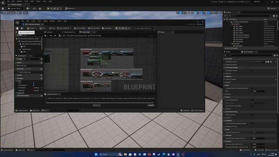This screenshot has height=157, width=279.
Task: Click BP_ThirdPersonCharacter in the graph breadcrumb
Action: [x=75, y=36]
